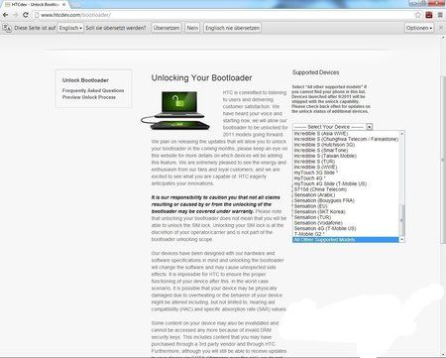Open the Englisch language dropdown

70,28
